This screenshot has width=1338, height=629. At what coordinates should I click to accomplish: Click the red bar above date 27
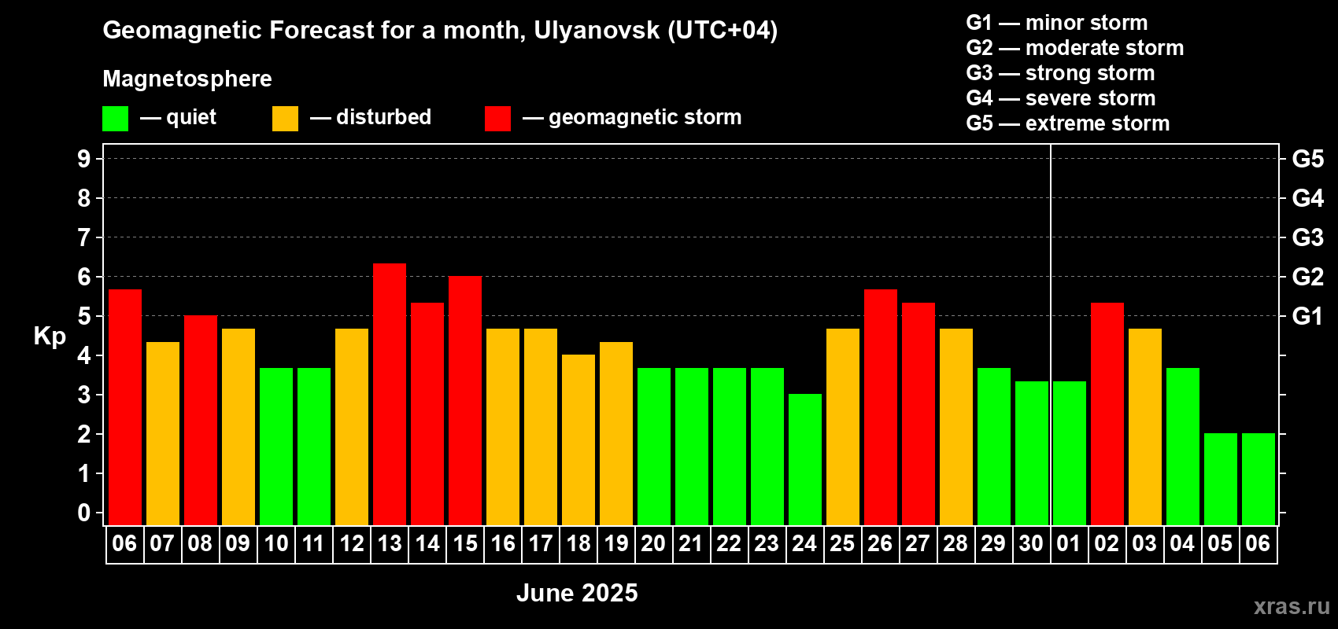point(918,414)
